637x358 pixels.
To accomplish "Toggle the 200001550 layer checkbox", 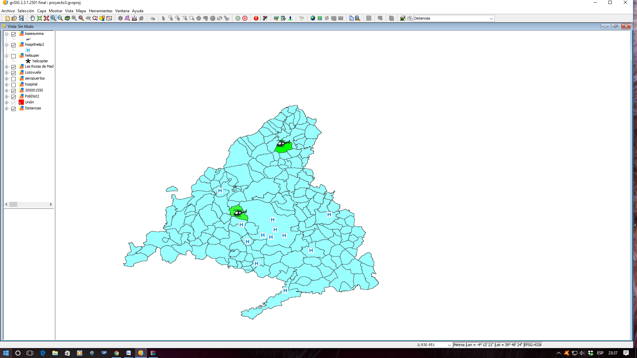I will point(14,90).
